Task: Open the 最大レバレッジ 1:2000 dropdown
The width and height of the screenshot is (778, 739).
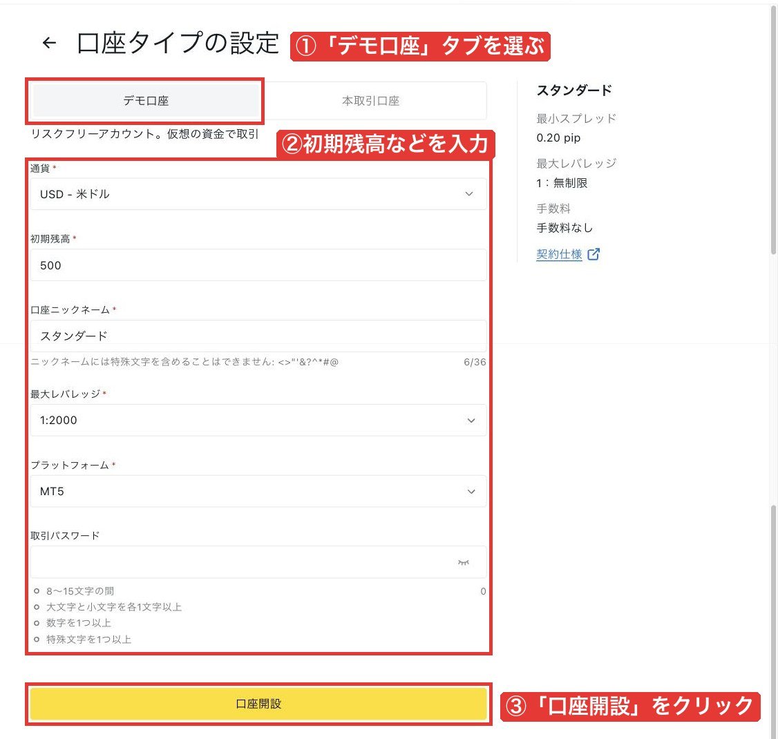Action: (x=258, y=420)
